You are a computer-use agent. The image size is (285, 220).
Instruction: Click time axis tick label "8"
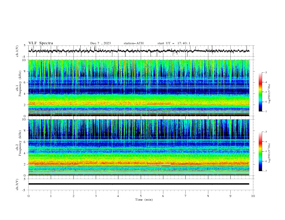click(208, 196)
